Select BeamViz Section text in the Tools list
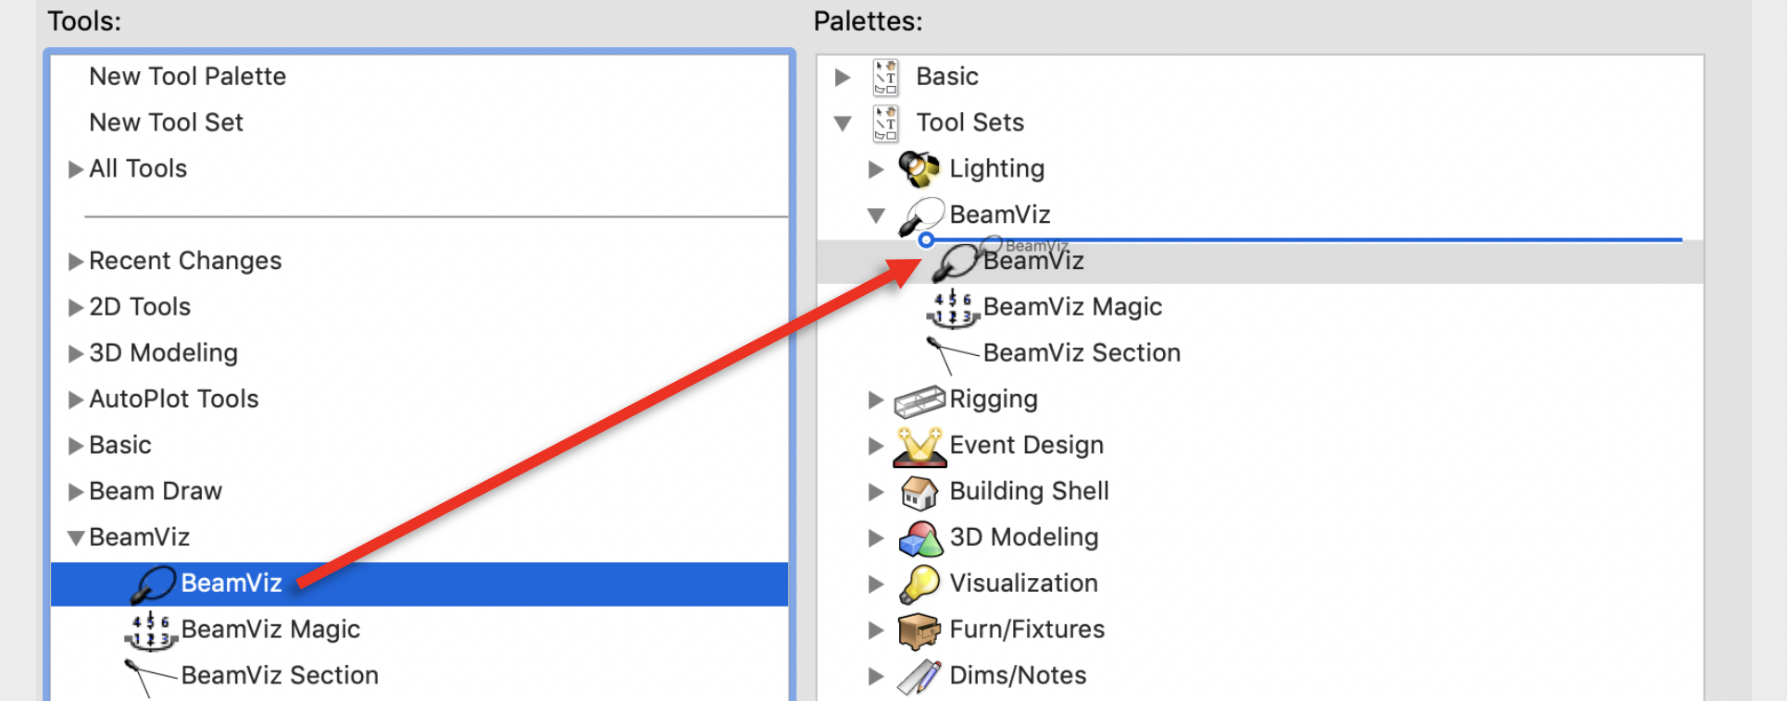This screenshot has width=1789, height=701. (x=280, y=676)
